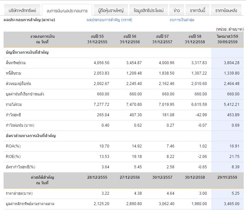Click the ROE(%) row label
The width and height of the screenshot is (246, 210).
[x=13, y=157]
